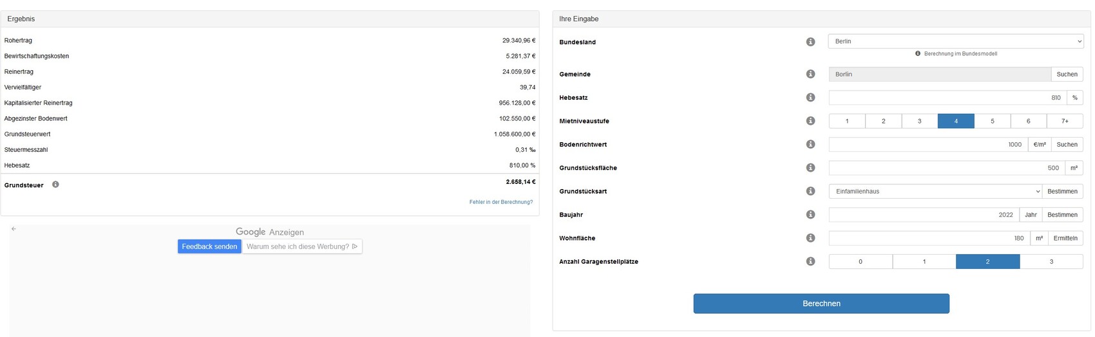Image resolution: width=1095 pixels, height=337 pixels.
Task: Click Ermitteln beside Wohnfläche
Action: point(1065,239)
